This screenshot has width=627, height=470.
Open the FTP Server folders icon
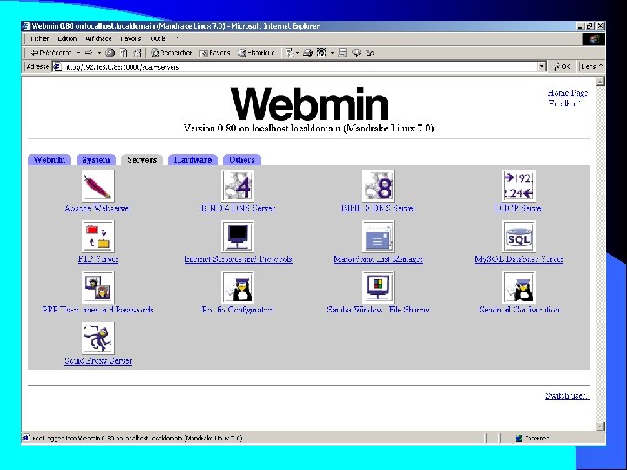(x=98, y=237)
